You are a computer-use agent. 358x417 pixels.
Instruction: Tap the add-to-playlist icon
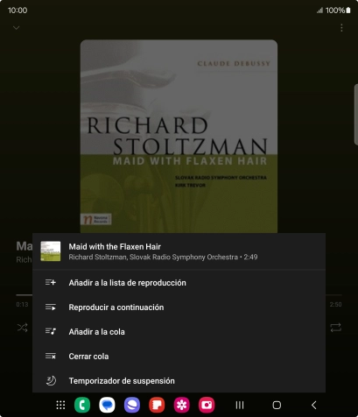(x=51, y=282)
